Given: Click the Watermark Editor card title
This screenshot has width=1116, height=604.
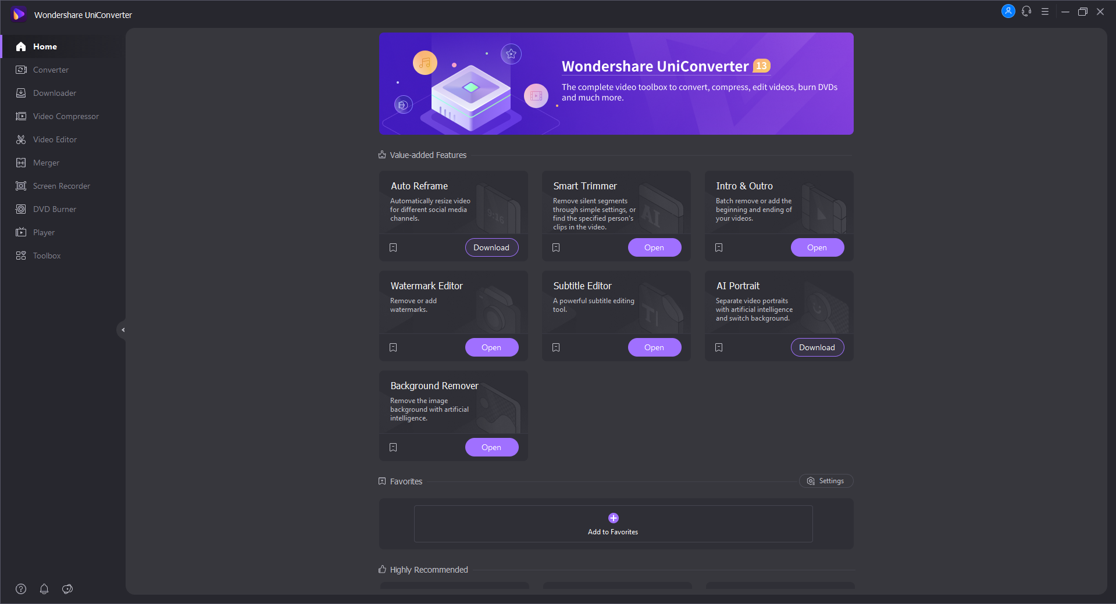Looking at the screenshot, I should (x=427, y=286).
